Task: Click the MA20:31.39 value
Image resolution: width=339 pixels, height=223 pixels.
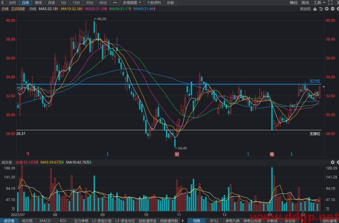Action: [96, 9]
